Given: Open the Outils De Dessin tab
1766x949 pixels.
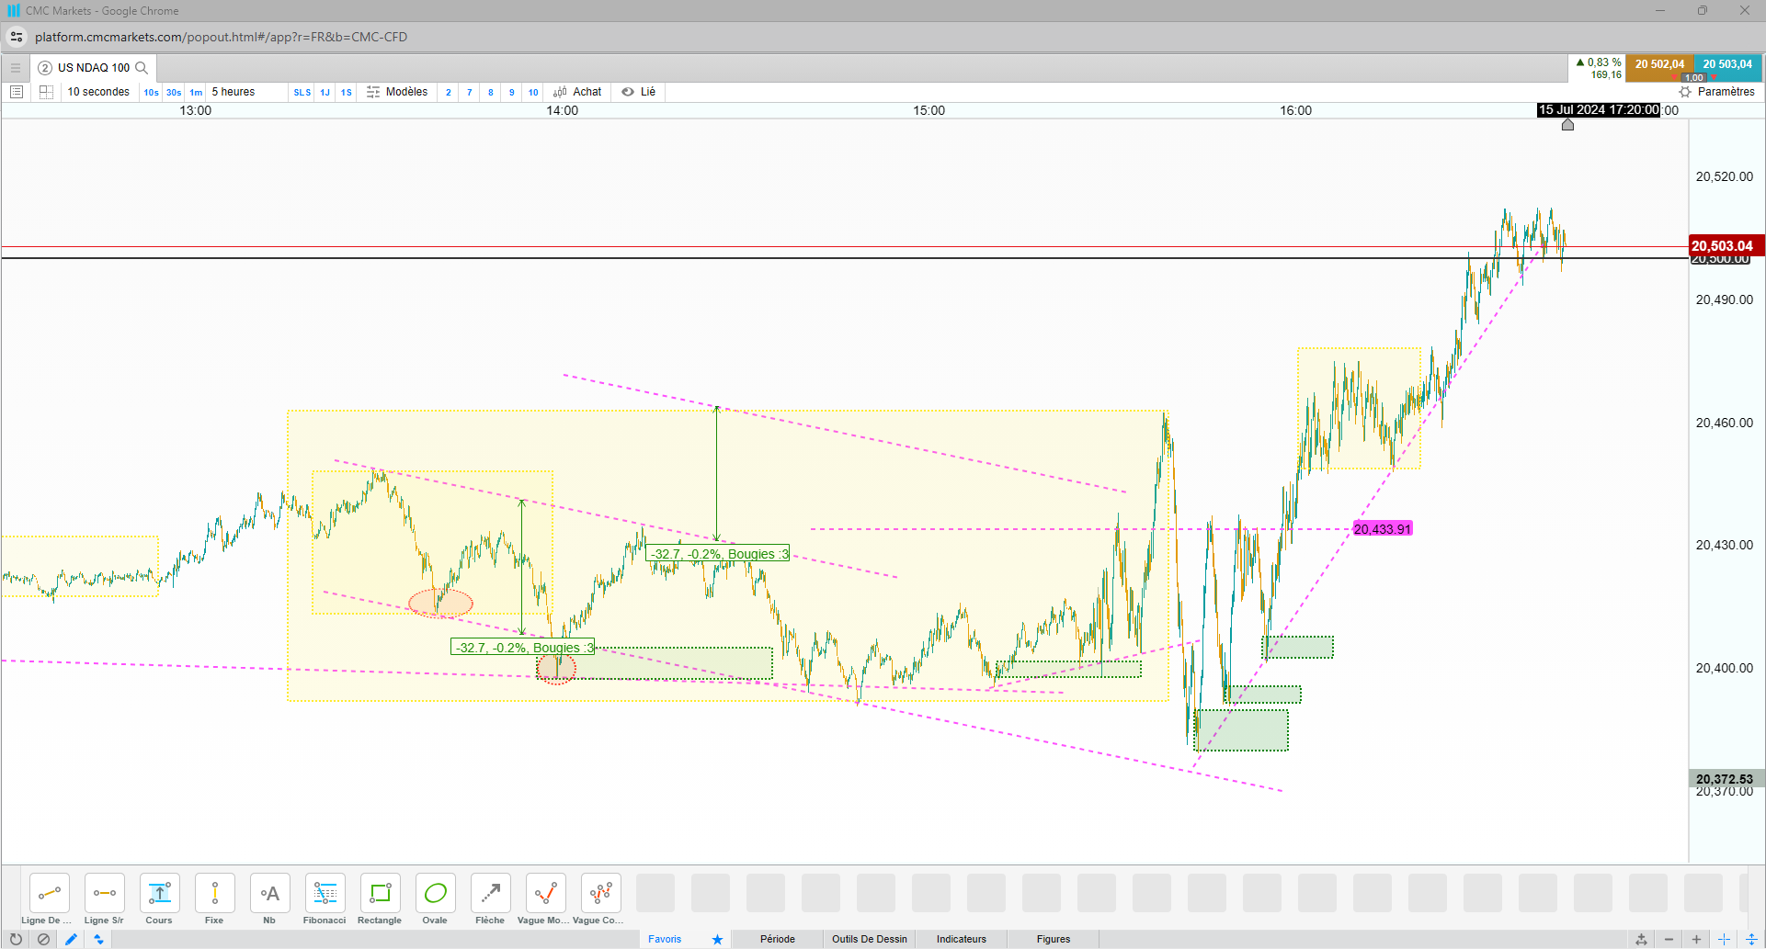Looking at the screenshot, I should [870, 939].
